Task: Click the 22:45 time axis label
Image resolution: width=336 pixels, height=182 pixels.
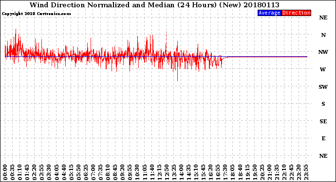Action: coord(291,172)
